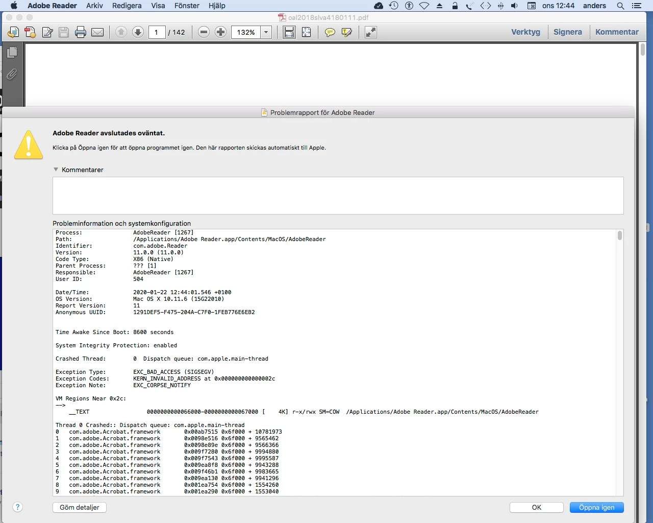Screen dimensions: 653x523
Task: Open the Kommentar pane
Action: (x=617, y=32)
